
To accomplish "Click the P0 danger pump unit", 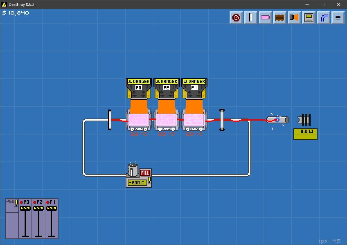I will point(139,88).
